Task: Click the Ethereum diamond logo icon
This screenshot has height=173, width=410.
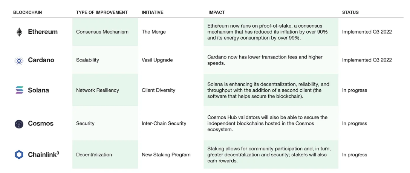Action: (19, 32)
